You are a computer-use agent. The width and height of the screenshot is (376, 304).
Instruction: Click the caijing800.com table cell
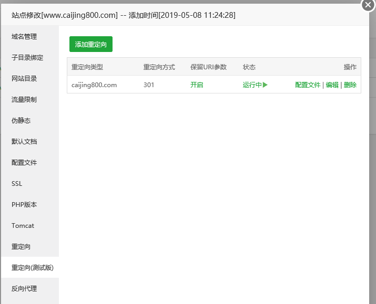94,85
